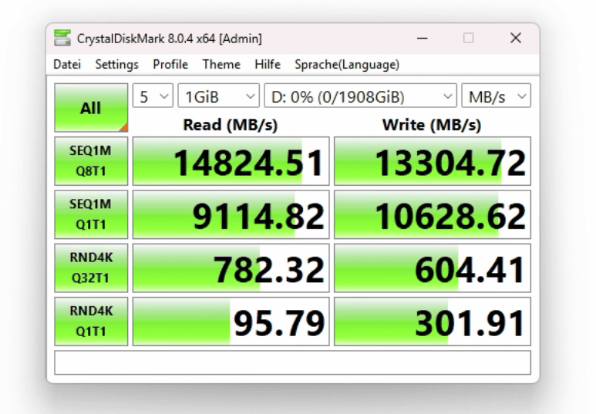Screen dimensions: 596x414
Task: Run all benchmarks with the All button
Action: pyautogui.click(x=91, y=108)
